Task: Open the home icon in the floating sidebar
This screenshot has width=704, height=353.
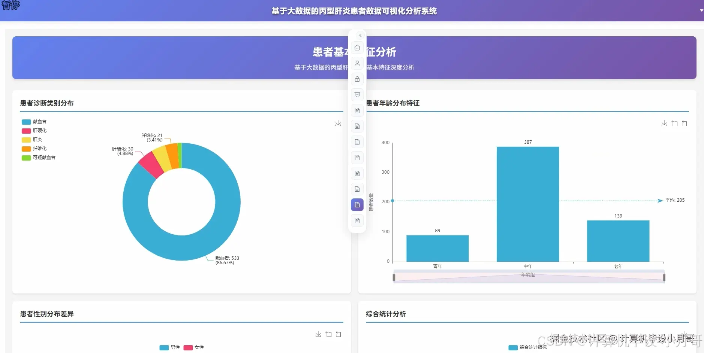Action: (x=357, y=48)
